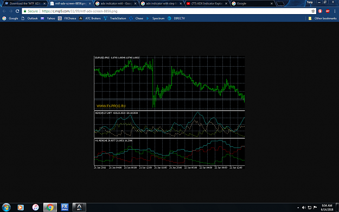Open the FX Choice taskbar app

pyautogui.click(x=65, y=208)
